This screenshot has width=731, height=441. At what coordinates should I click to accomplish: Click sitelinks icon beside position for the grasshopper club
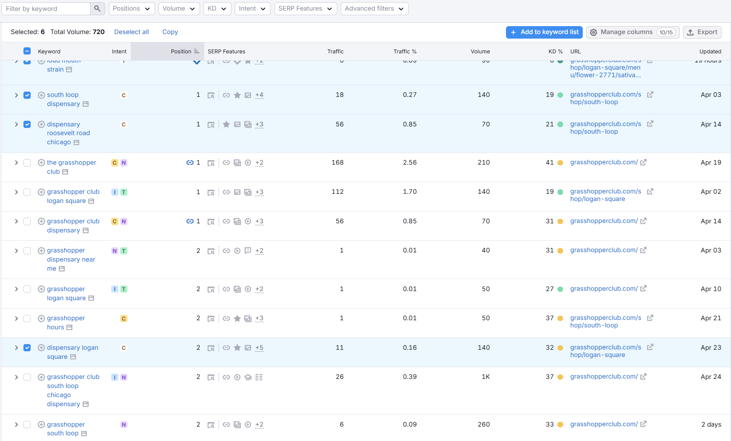tap(190, 163)
